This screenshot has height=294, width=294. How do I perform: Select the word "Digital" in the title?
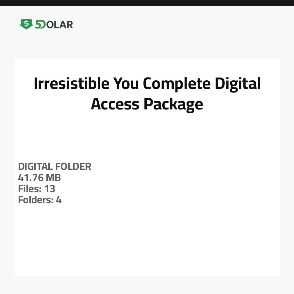pos(237,84)
